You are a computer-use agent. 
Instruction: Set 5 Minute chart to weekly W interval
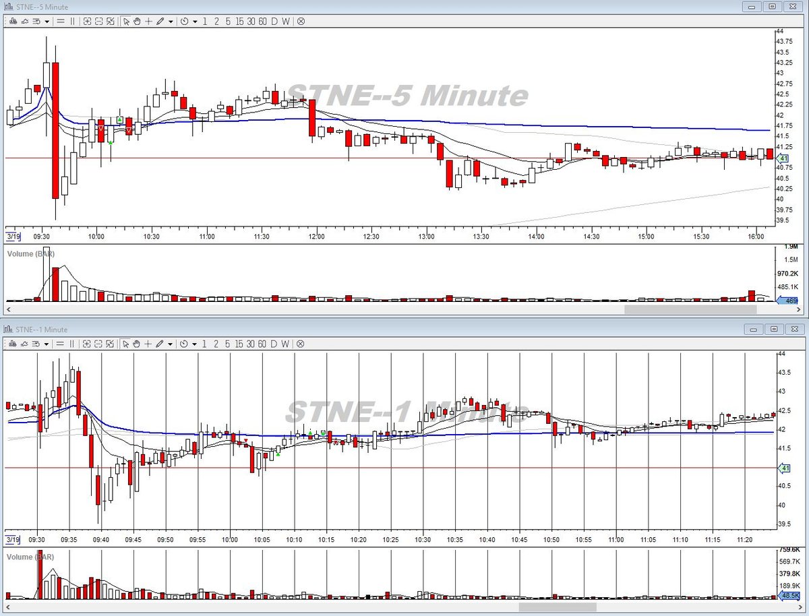[286, 21]
